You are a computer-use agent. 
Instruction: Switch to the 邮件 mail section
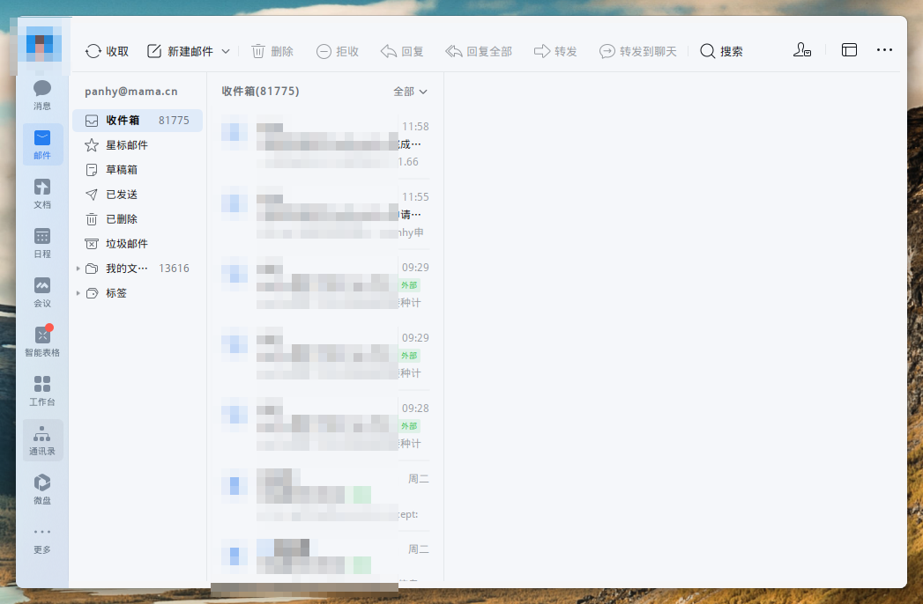(x=41, y=144)
